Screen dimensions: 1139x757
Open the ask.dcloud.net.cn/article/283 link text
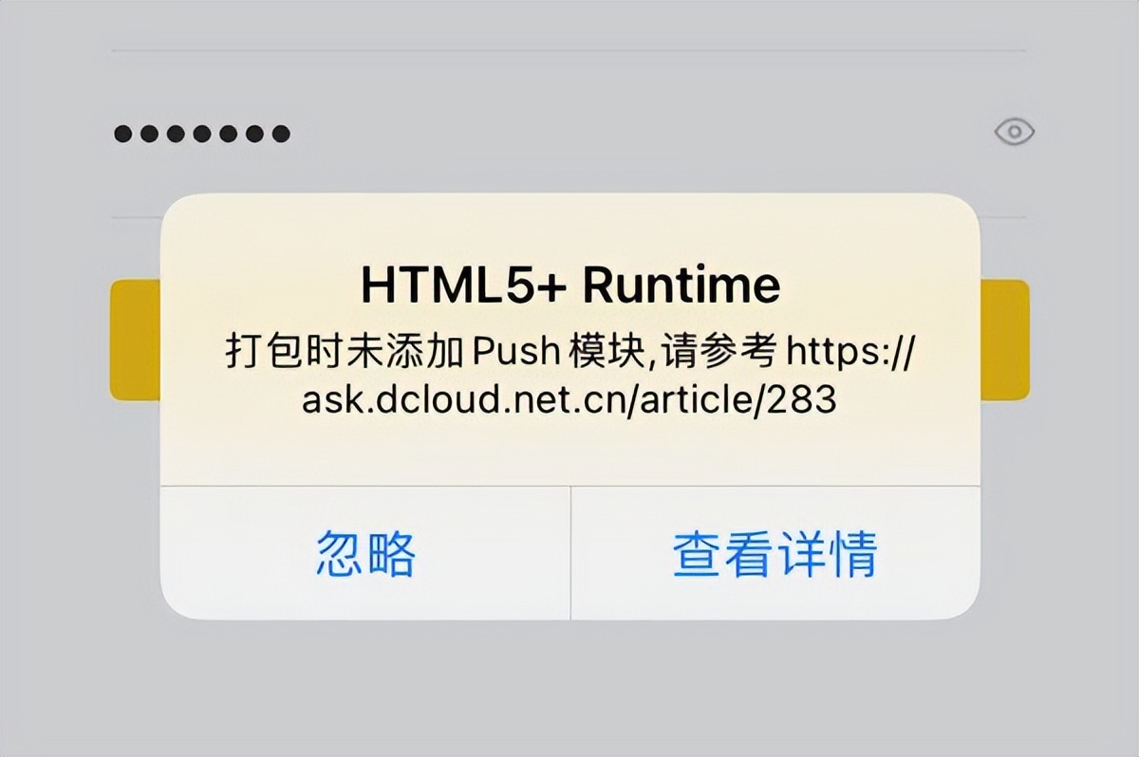pos(569,400)
